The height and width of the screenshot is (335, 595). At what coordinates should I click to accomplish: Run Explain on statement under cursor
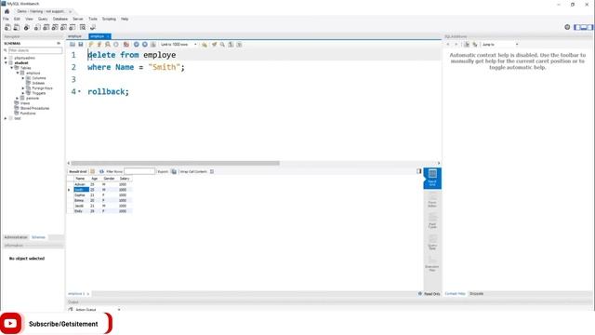pyautogui.click(x=108, y=45)
